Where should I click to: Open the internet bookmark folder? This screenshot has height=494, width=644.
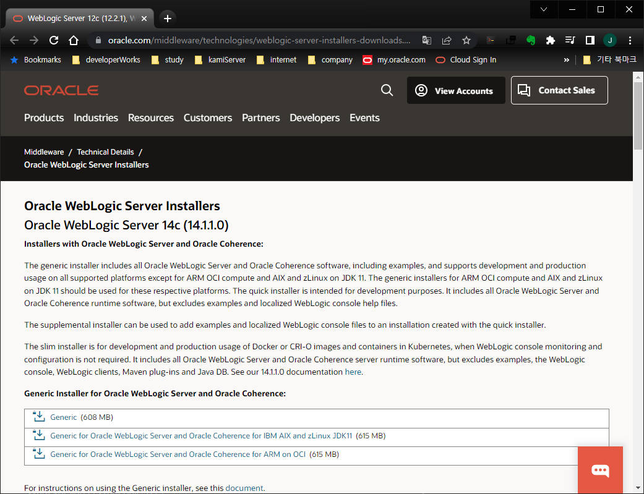(x=277, y=60)
